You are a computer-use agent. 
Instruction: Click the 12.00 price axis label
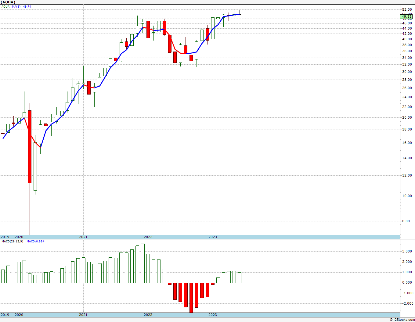click(x=407, y=175)
